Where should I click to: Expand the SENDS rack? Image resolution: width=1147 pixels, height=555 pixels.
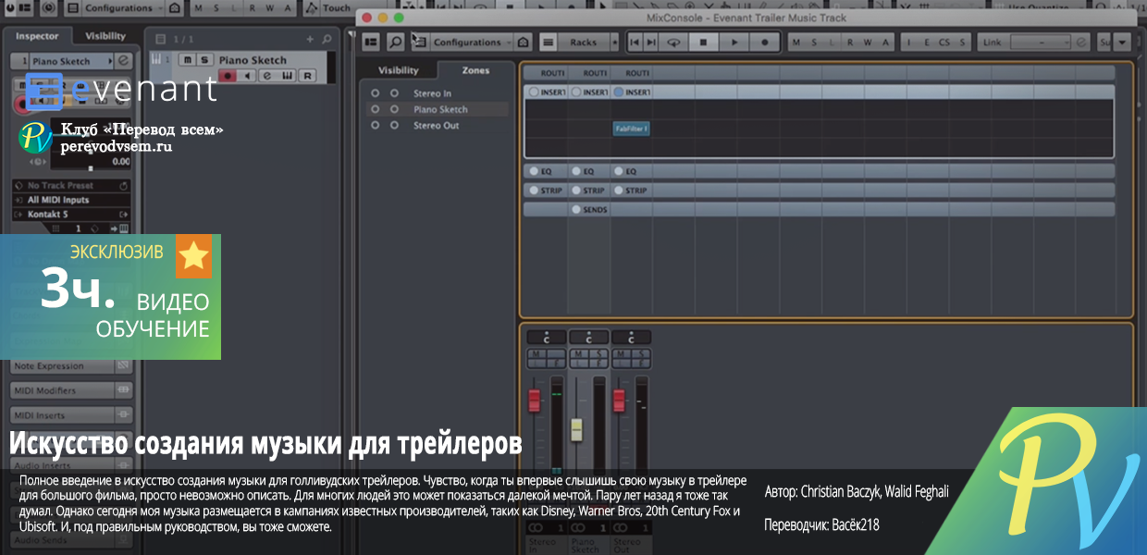click(594, 210)
